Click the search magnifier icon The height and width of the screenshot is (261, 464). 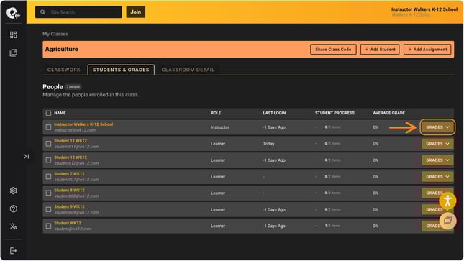[43, 12]
